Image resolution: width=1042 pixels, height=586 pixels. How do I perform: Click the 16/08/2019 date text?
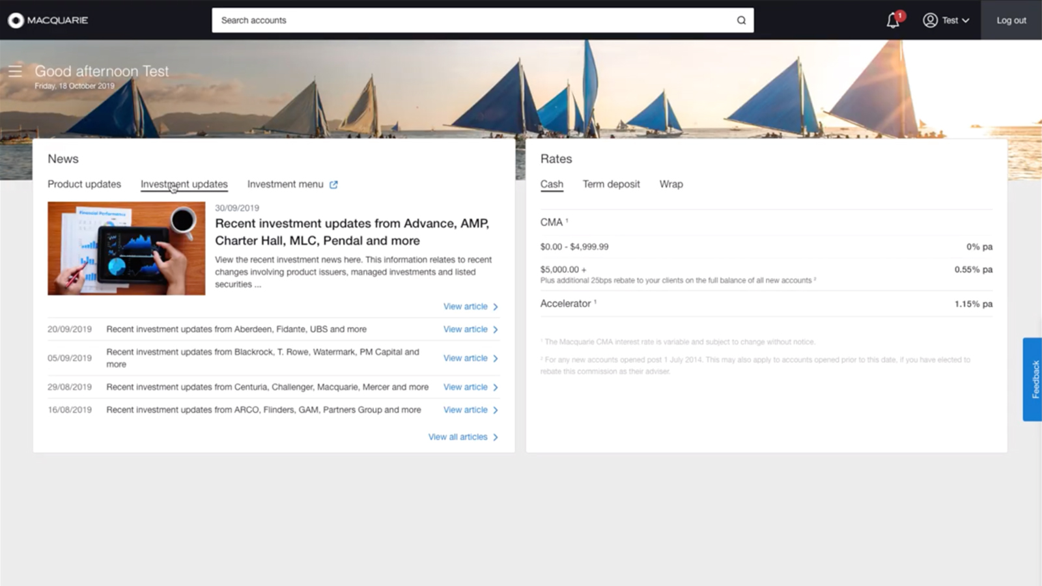pyautogui.click(x=70, y=410)
